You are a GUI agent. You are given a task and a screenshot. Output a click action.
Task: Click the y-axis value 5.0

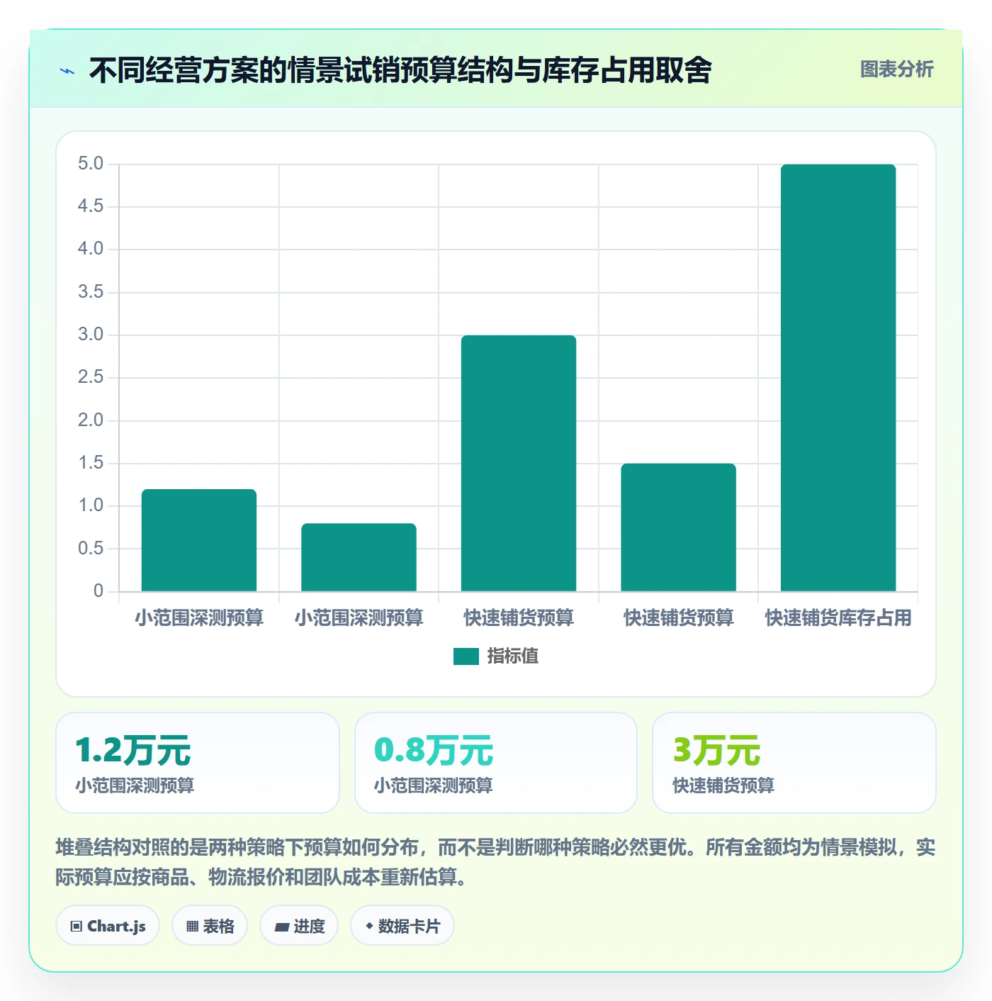point(91,164)
